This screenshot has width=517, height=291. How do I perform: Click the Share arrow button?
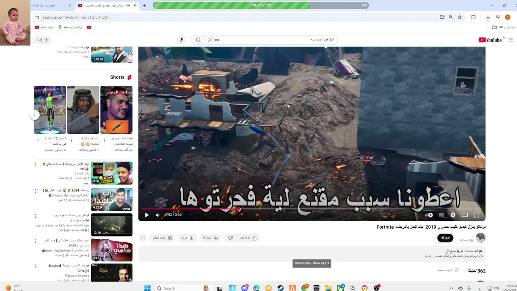pos(210,238)
